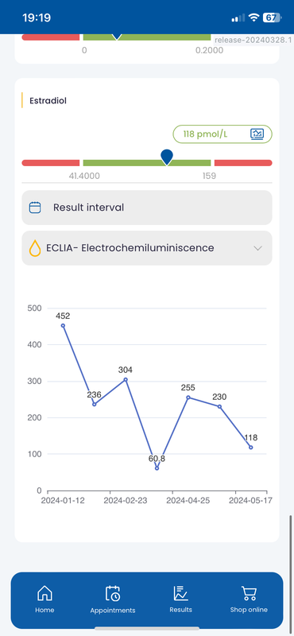
Task: Expand the ECLIA- Electrochemiluminiscence method row
Action: (x=147, y=248)
